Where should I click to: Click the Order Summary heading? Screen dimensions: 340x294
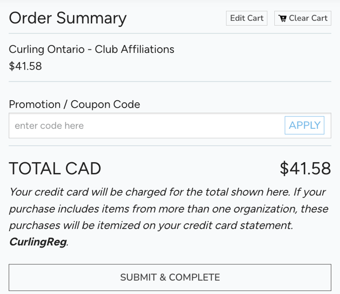(68, 18)
